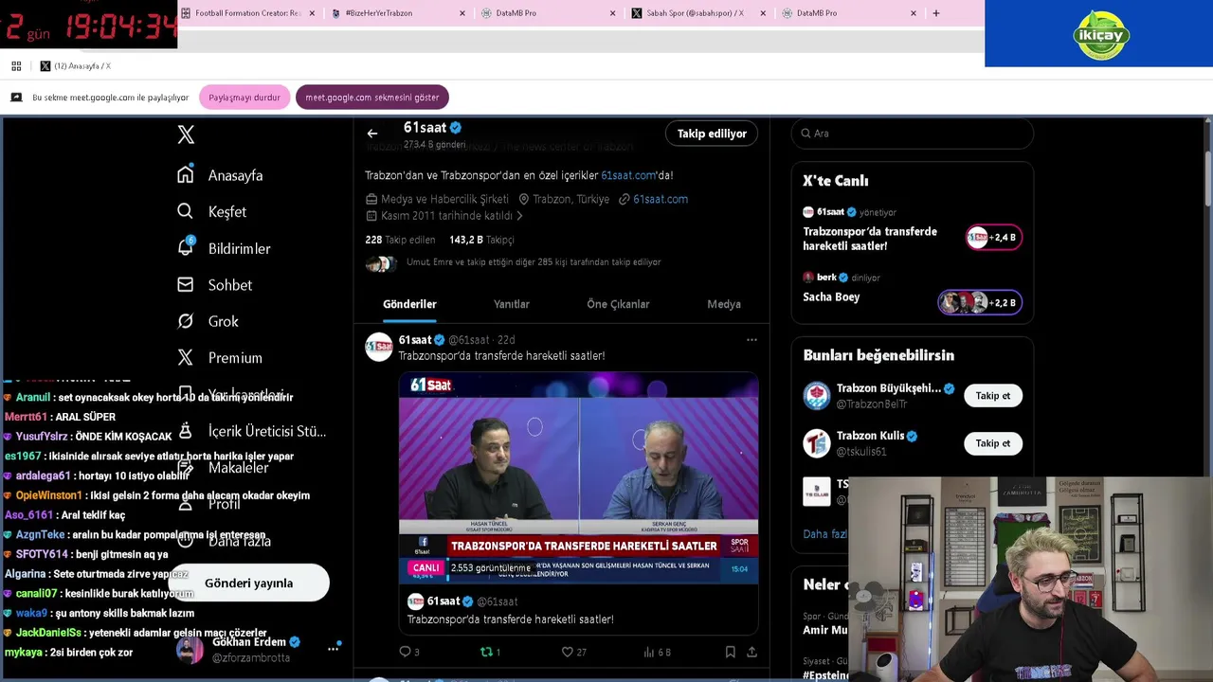Open post options three-dot menu

tap(751, 339)
